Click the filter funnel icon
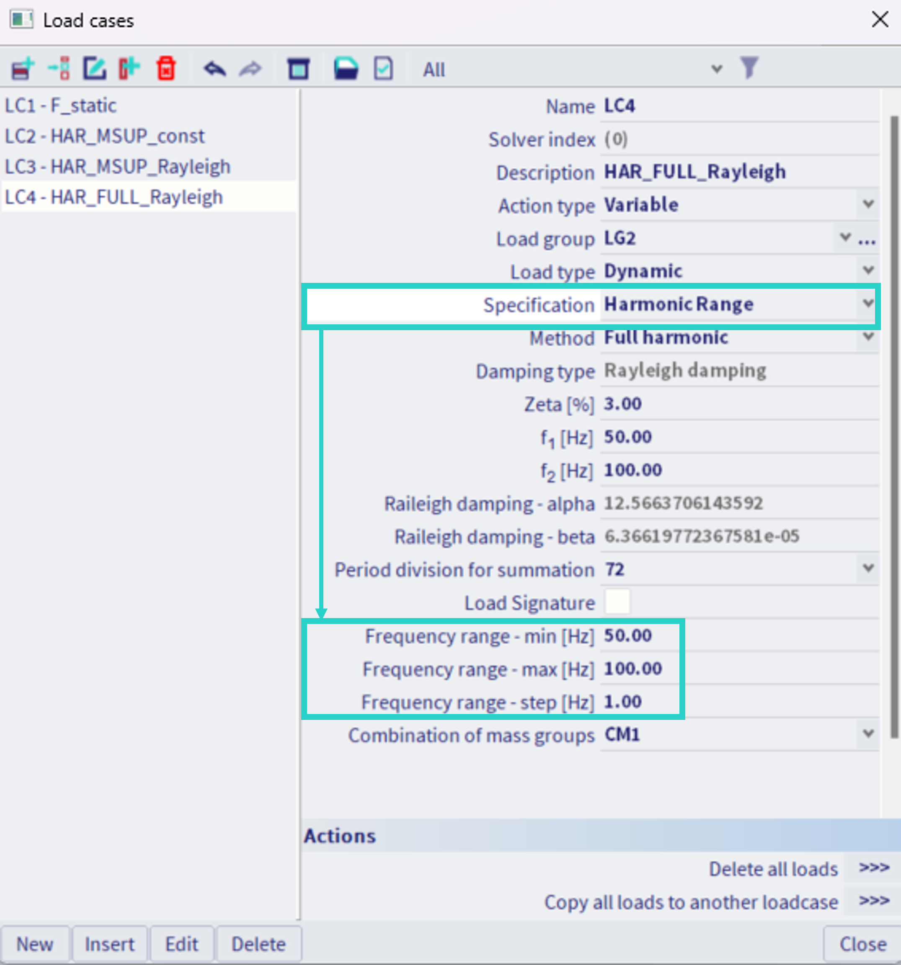901x965 pixels. (750, 68)
